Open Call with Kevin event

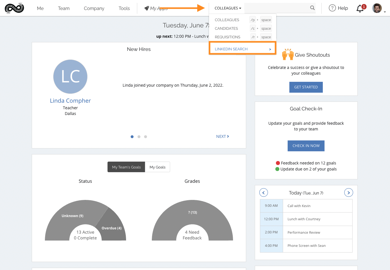(x=317, y=206)
